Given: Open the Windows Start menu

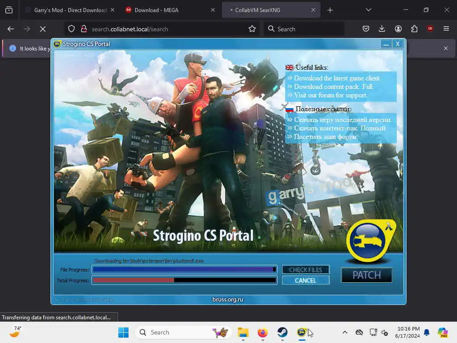Looking at the screenshot, I should pos(123,332).
